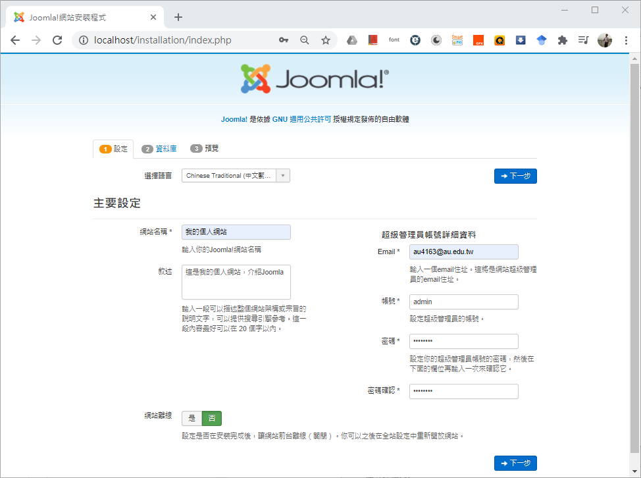641x478 pixels.
Task: Click the address bar URL localhost/installation/index.php
Action: pos(163,40)
